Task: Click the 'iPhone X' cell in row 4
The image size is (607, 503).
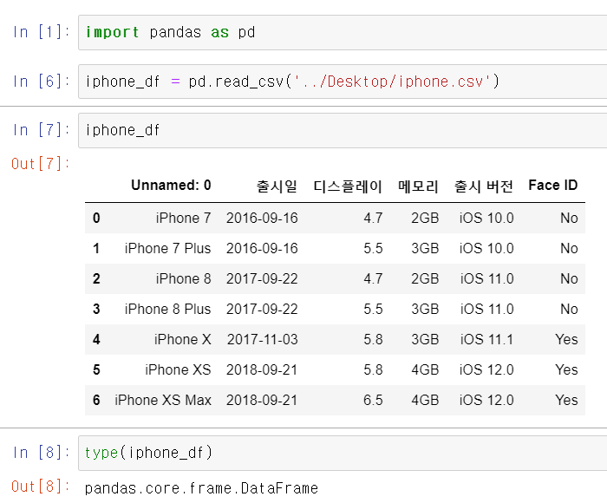Action: click(x=183, y=340)
